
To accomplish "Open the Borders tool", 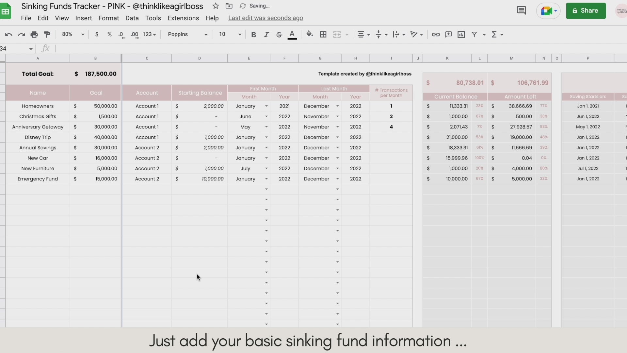I will pos(323,34).
